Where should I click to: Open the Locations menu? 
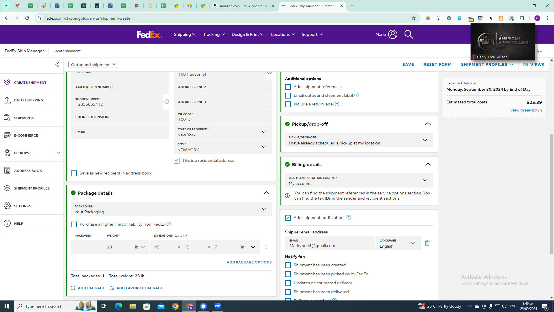pos(283,34)
